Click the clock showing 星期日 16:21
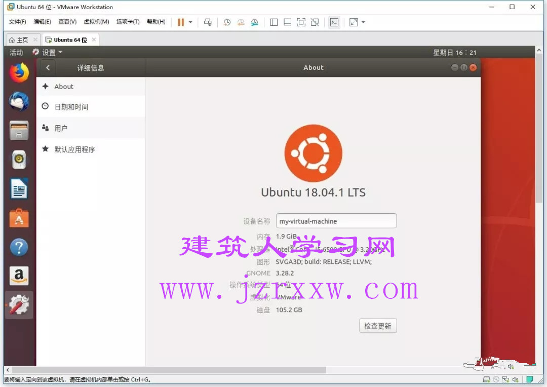This screenshot has height=387, width=547. [454, 52]
